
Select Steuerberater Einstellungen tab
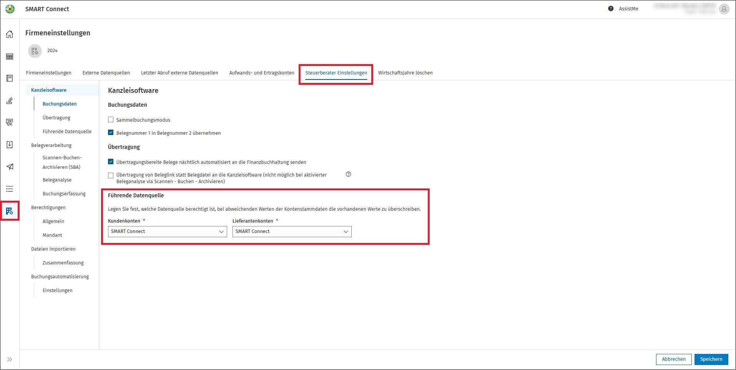[x=336, y=73]
